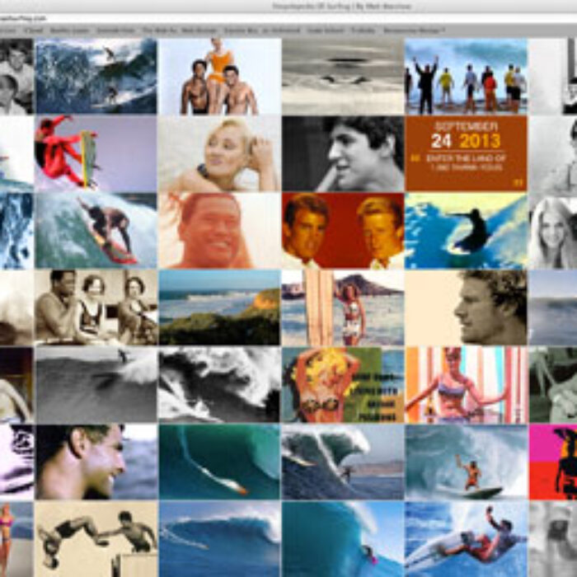Open the two men on red background photo
577x577 pixels.
[343, 231]
